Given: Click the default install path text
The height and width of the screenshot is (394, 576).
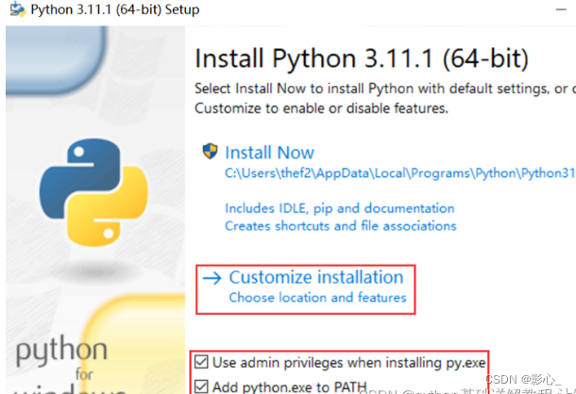Looking at the screenshot, I should point(399,172).
